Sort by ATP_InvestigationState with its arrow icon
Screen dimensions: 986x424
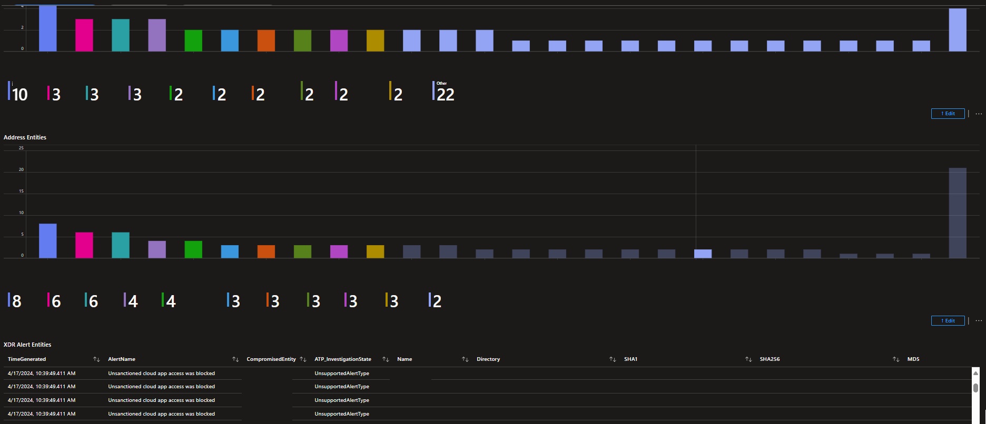click(x=386, y=359)
